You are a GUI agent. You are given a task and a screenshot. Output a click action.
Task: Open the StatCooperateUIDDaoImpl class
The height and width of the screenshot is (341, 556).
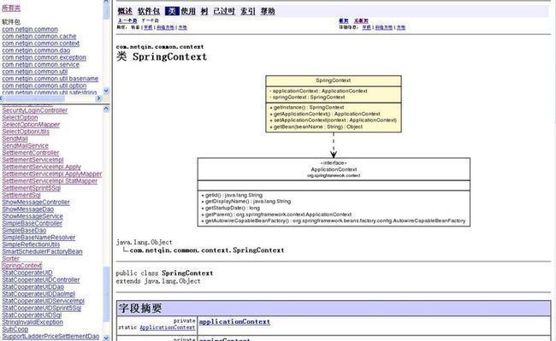pyautogui.click(x=38, y=294)
